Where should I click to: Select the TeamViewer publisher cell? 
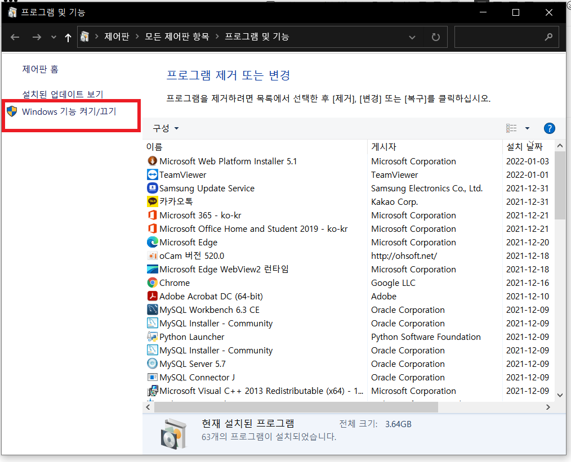[x=394, y=174]
